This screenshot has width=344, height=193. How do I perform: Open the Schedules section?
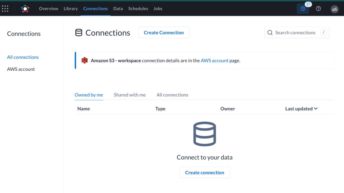(x=138, y=9)
